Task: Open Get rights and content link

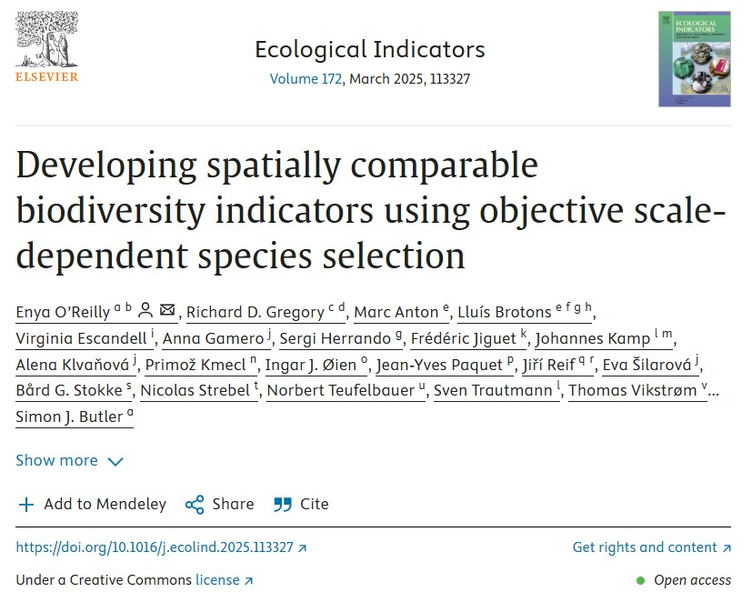Action: (x=651, y=547)
